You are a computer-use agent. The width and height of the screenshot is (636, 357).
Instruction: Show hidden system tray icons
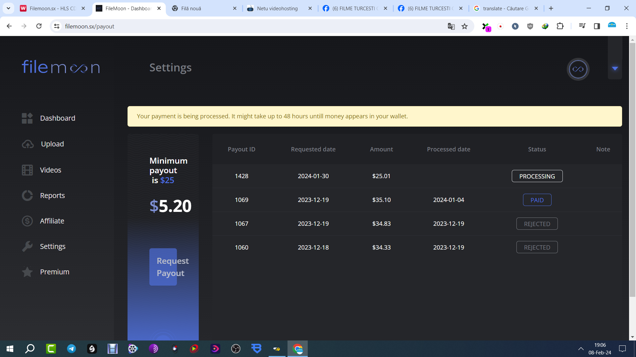pos(581,349)
